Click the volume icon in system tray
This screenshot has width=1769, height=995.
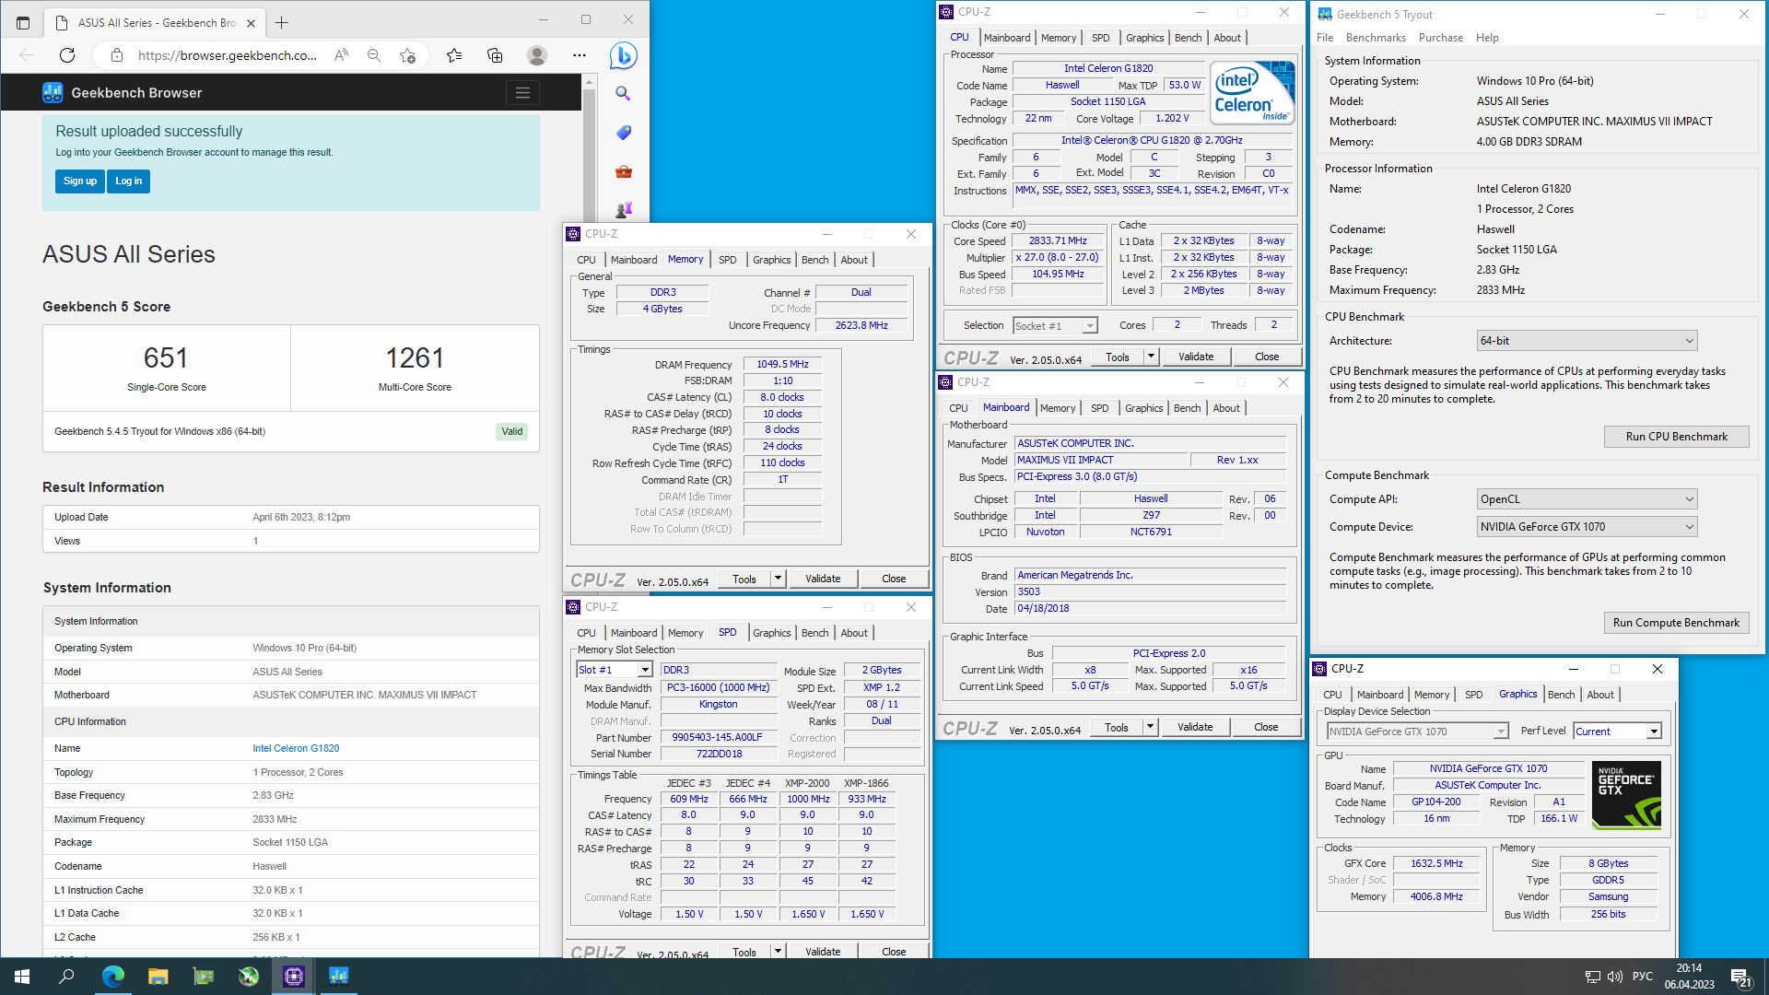pos(1614,977)
